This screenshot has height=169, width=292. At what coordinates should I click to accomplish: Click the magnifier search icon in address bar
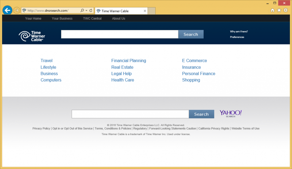click(x=82, y=11)
